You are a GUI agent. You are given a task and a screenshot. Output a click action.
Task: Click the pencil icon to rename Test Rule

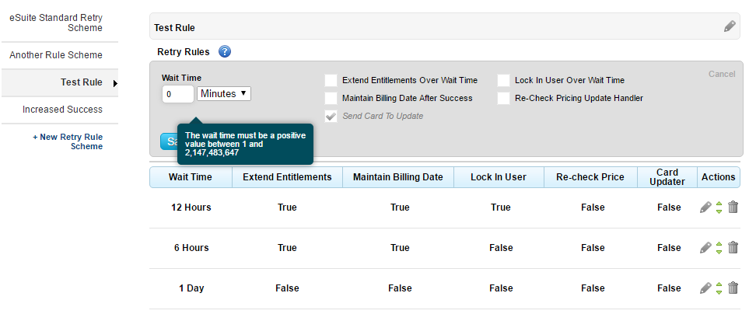coord(729,26)
